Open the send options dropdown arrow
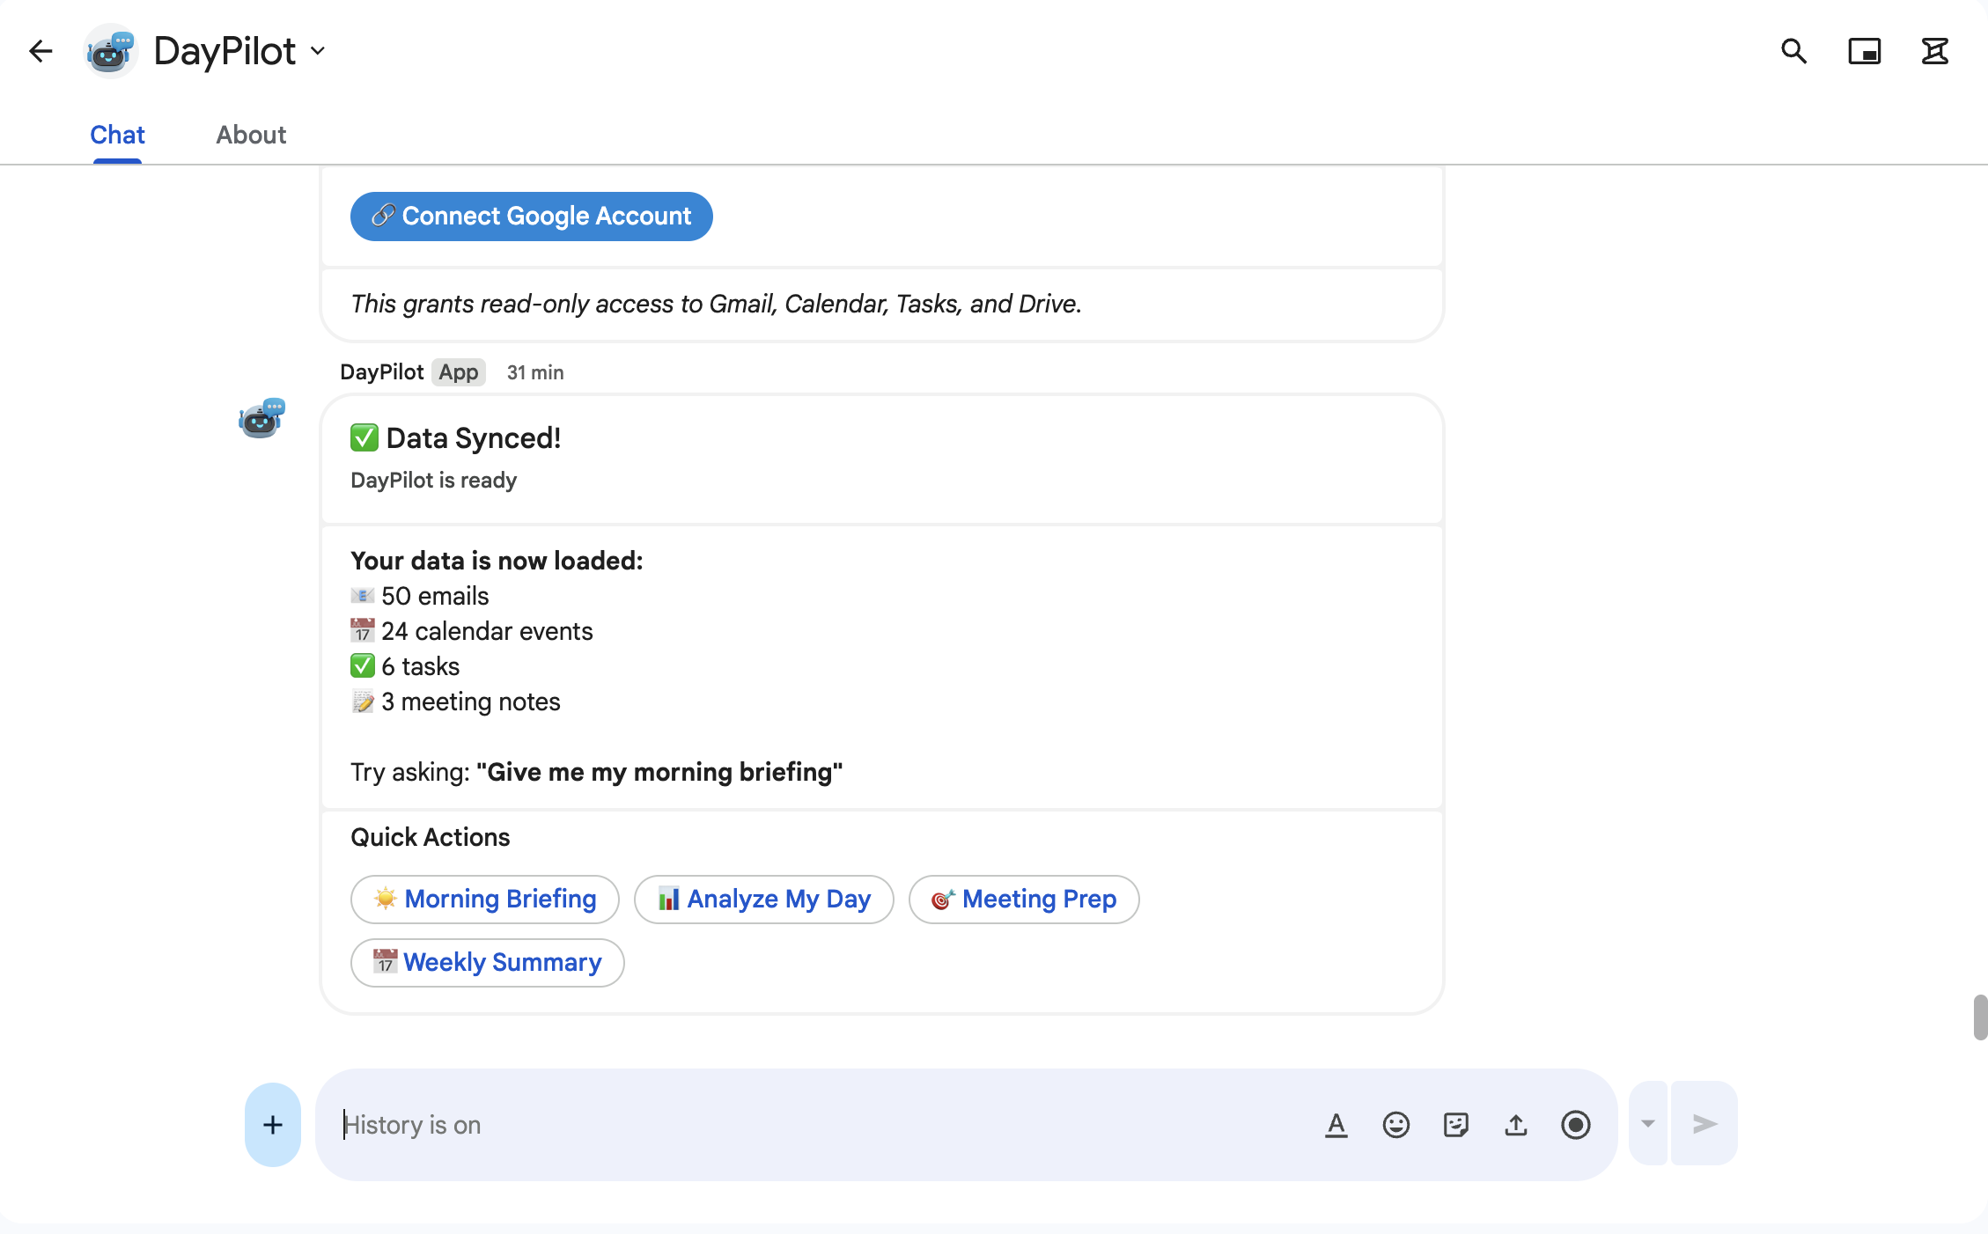Viewport: 1988px width, 1234px height. point(1647,1124)
